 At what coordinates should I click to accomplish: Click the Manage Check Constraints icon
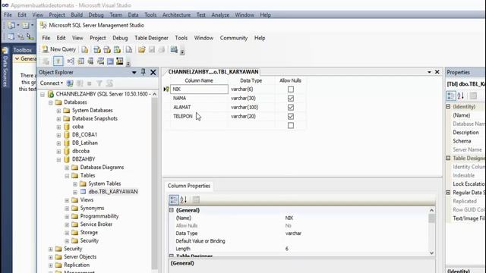click(110, 61)
